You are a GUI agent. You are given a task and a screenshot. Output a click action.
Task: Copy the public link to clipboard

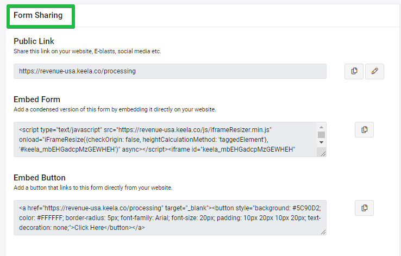click(354, 71)
